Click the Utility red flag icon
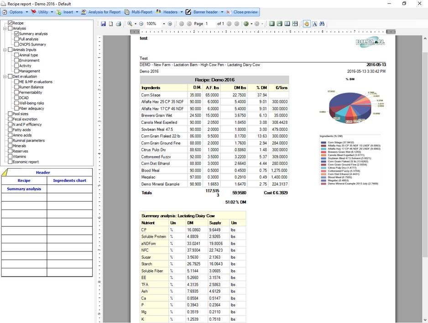The width and height of the screenshot is (428, 323). (x=34, y=12)
